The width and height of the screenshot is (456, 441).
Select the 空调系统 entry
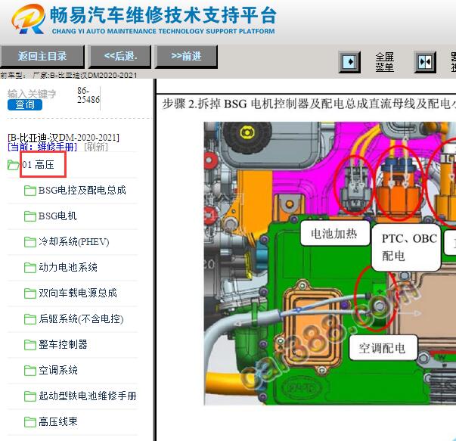(58, 370)
